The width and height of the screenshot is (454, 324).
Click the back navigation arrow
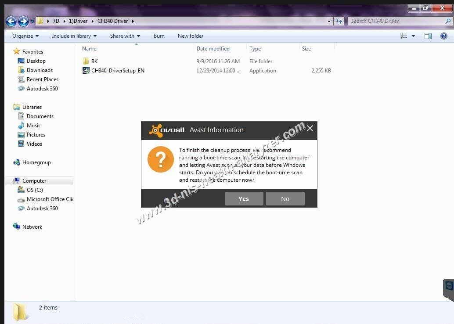pyautogui.click(x=11, y=21)
